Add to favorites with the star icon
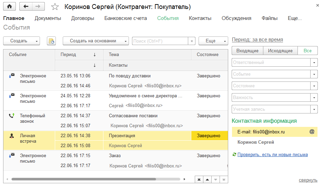This screenshot has width=323, height=186. [54, 7]
